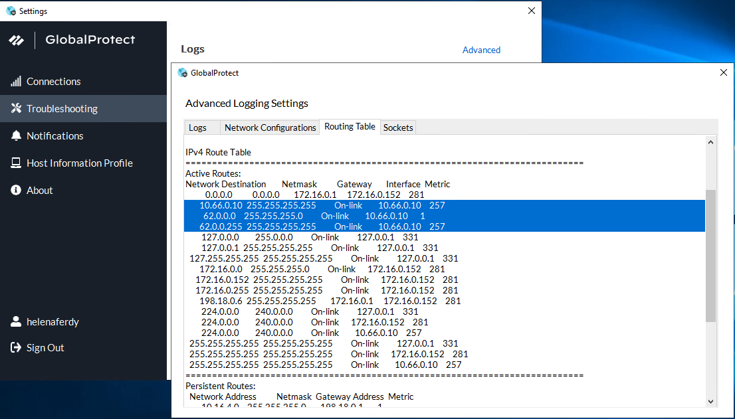Click the helenaferdy user profile icon

click(16, 322)
